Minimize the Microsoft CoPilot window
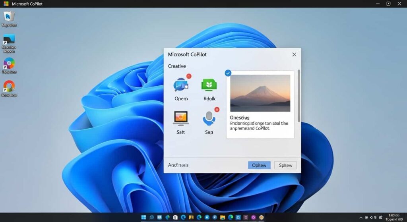The width and height of the screenshot is (407, 222). pyautogui.click(x=378, y=4)
